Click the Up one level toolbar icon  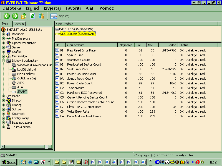(24, 16)
